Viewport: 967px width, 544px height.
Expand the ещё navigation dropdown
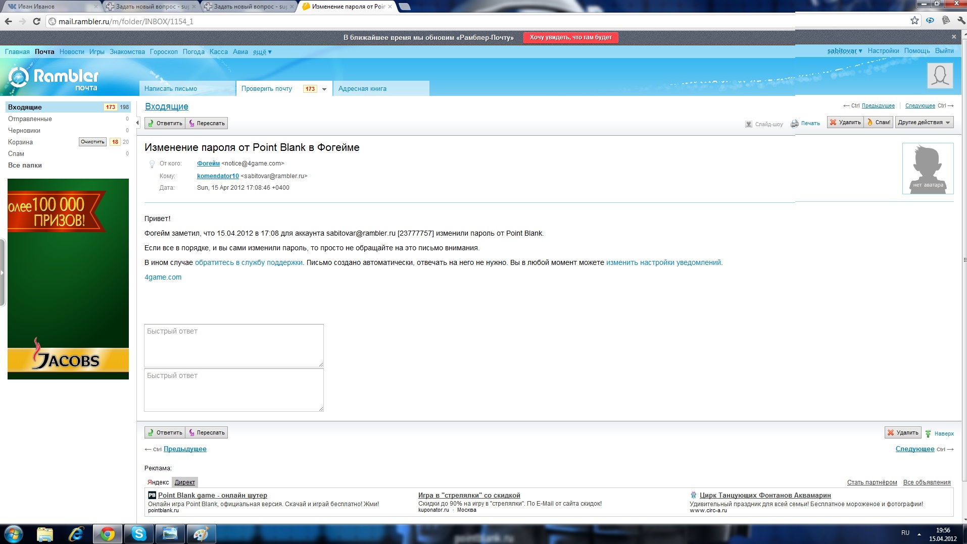tap(262, 52)
